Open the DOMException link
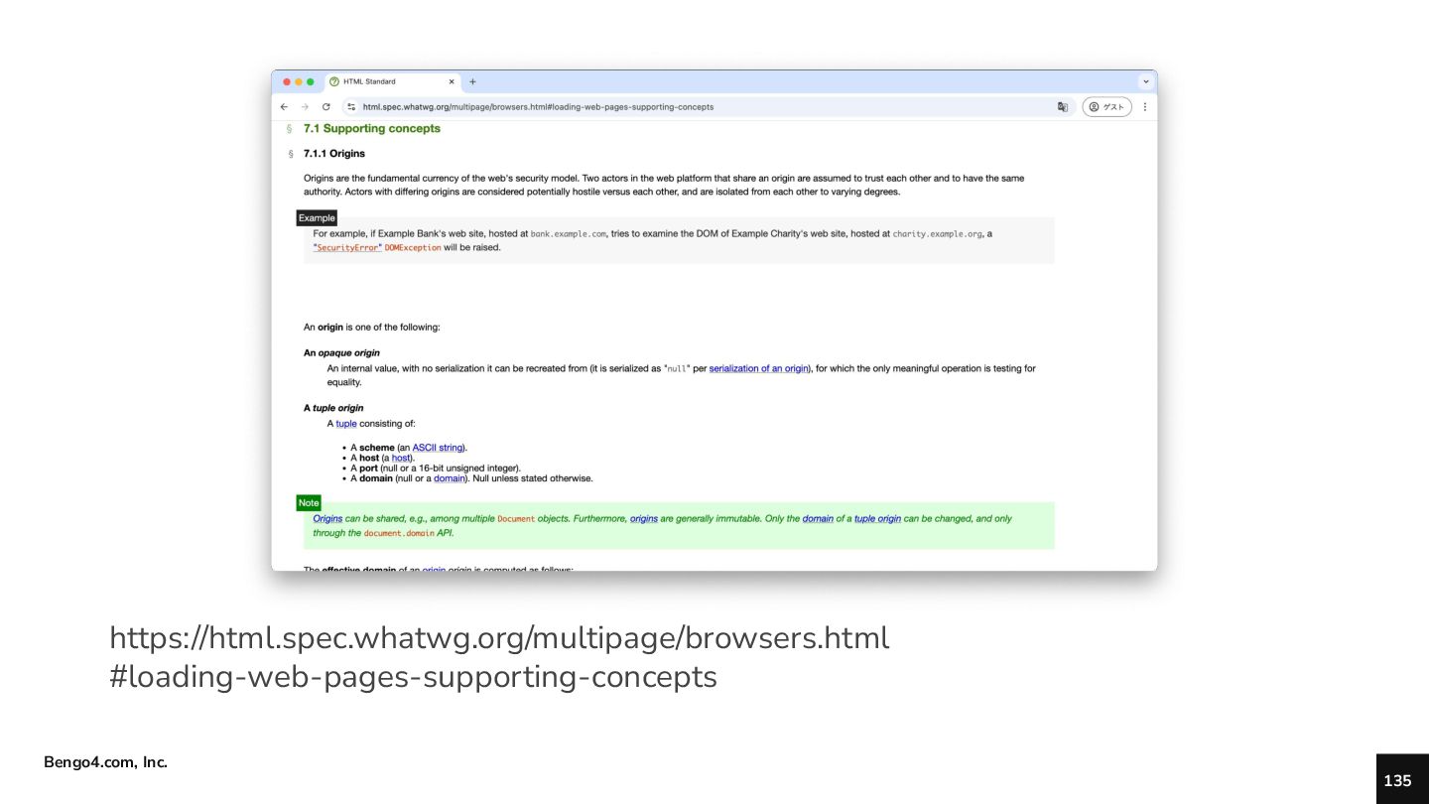1429x804 pixels. (413, 248)
